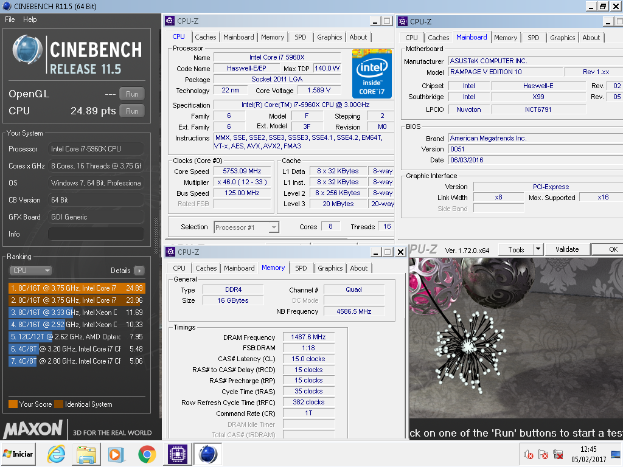Click the Info input field in Cinebench
This screenshot has height=467, width=623.
point(96,234)
